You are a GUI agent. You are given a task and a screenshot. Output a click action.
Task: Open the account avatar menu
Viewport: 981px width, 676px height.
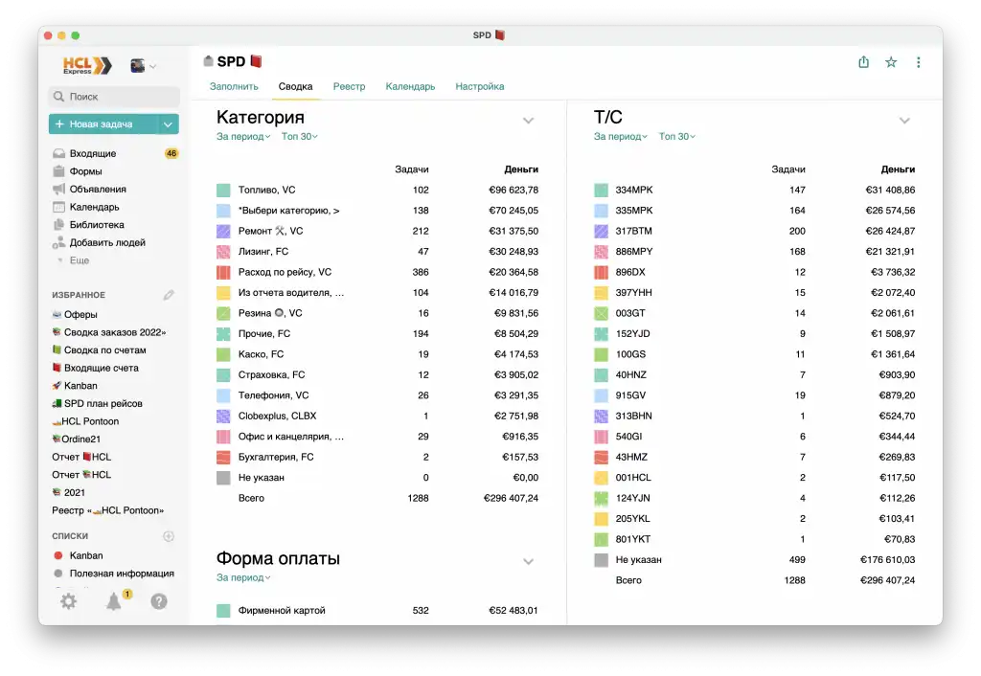143,65
